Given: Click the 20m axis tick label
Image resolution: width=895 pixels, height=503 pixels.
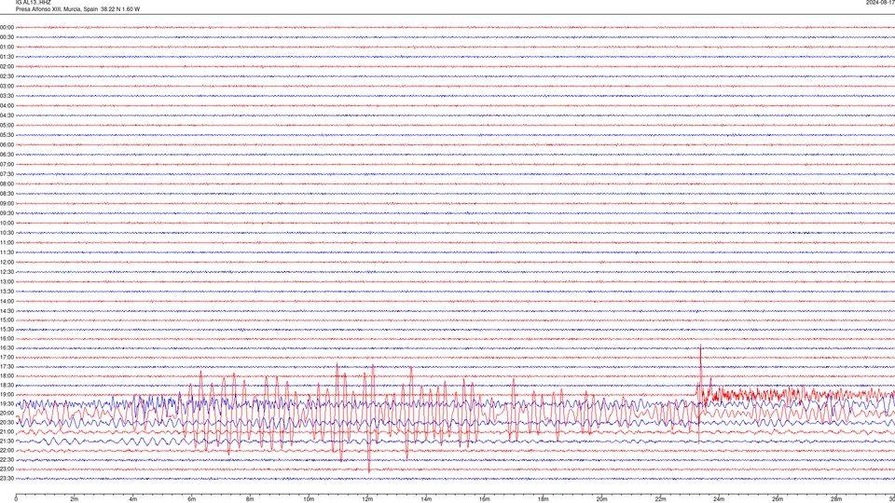Looking at the screenshot, I should (601, 499).
